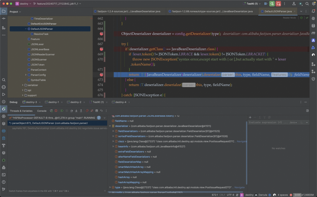Collapse the deserializer variable node
Viewport: 317px width, 197px height.
tap(110, 126)
